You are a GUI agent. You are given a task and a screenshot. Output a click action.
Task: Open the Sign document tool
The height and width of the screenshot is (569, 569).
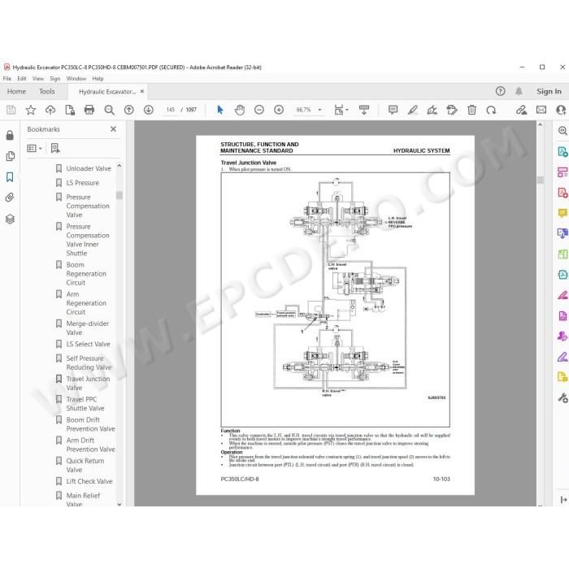coord(432,110)
